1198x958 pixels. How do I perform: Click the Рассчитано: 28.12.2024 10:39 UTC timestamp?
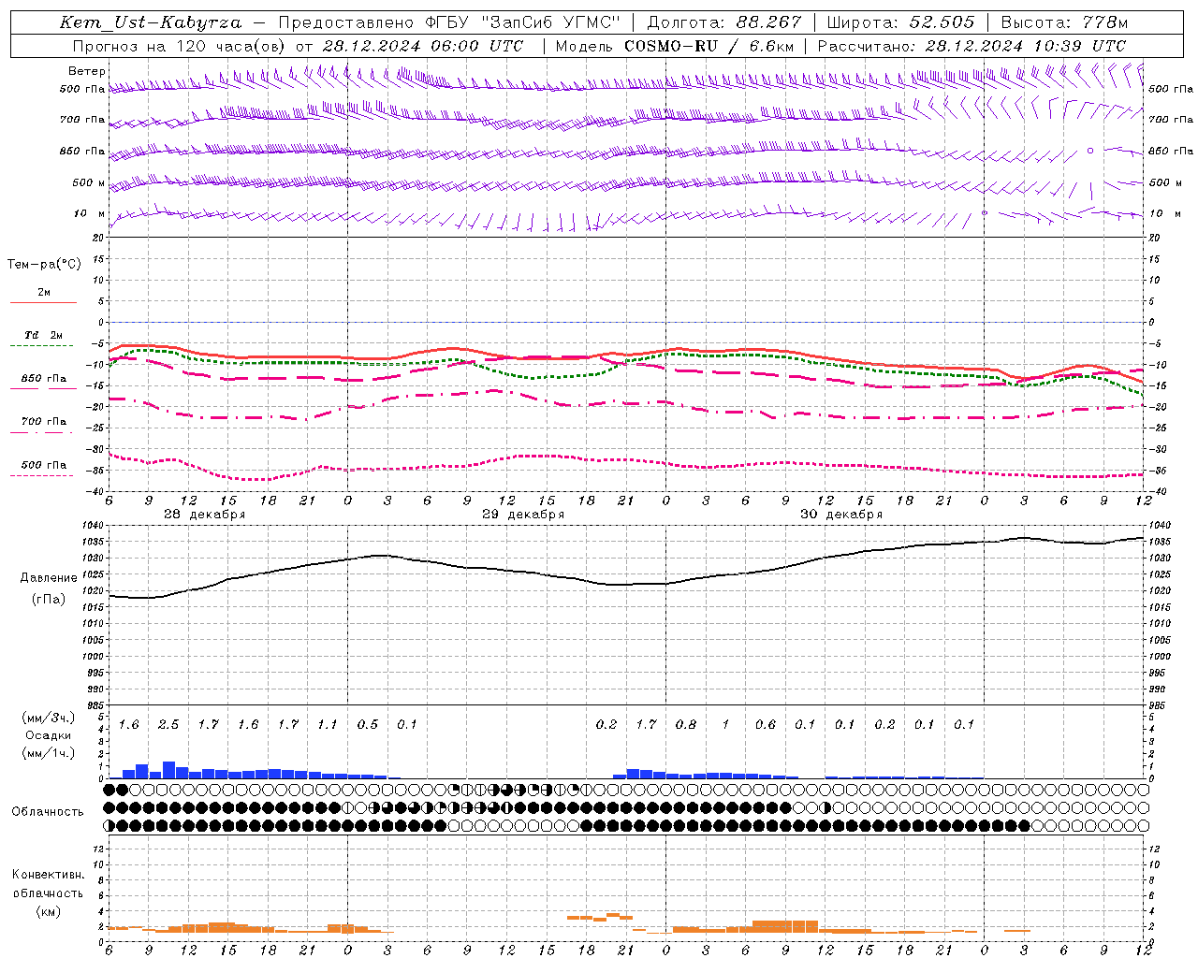[x=972, y=46]
